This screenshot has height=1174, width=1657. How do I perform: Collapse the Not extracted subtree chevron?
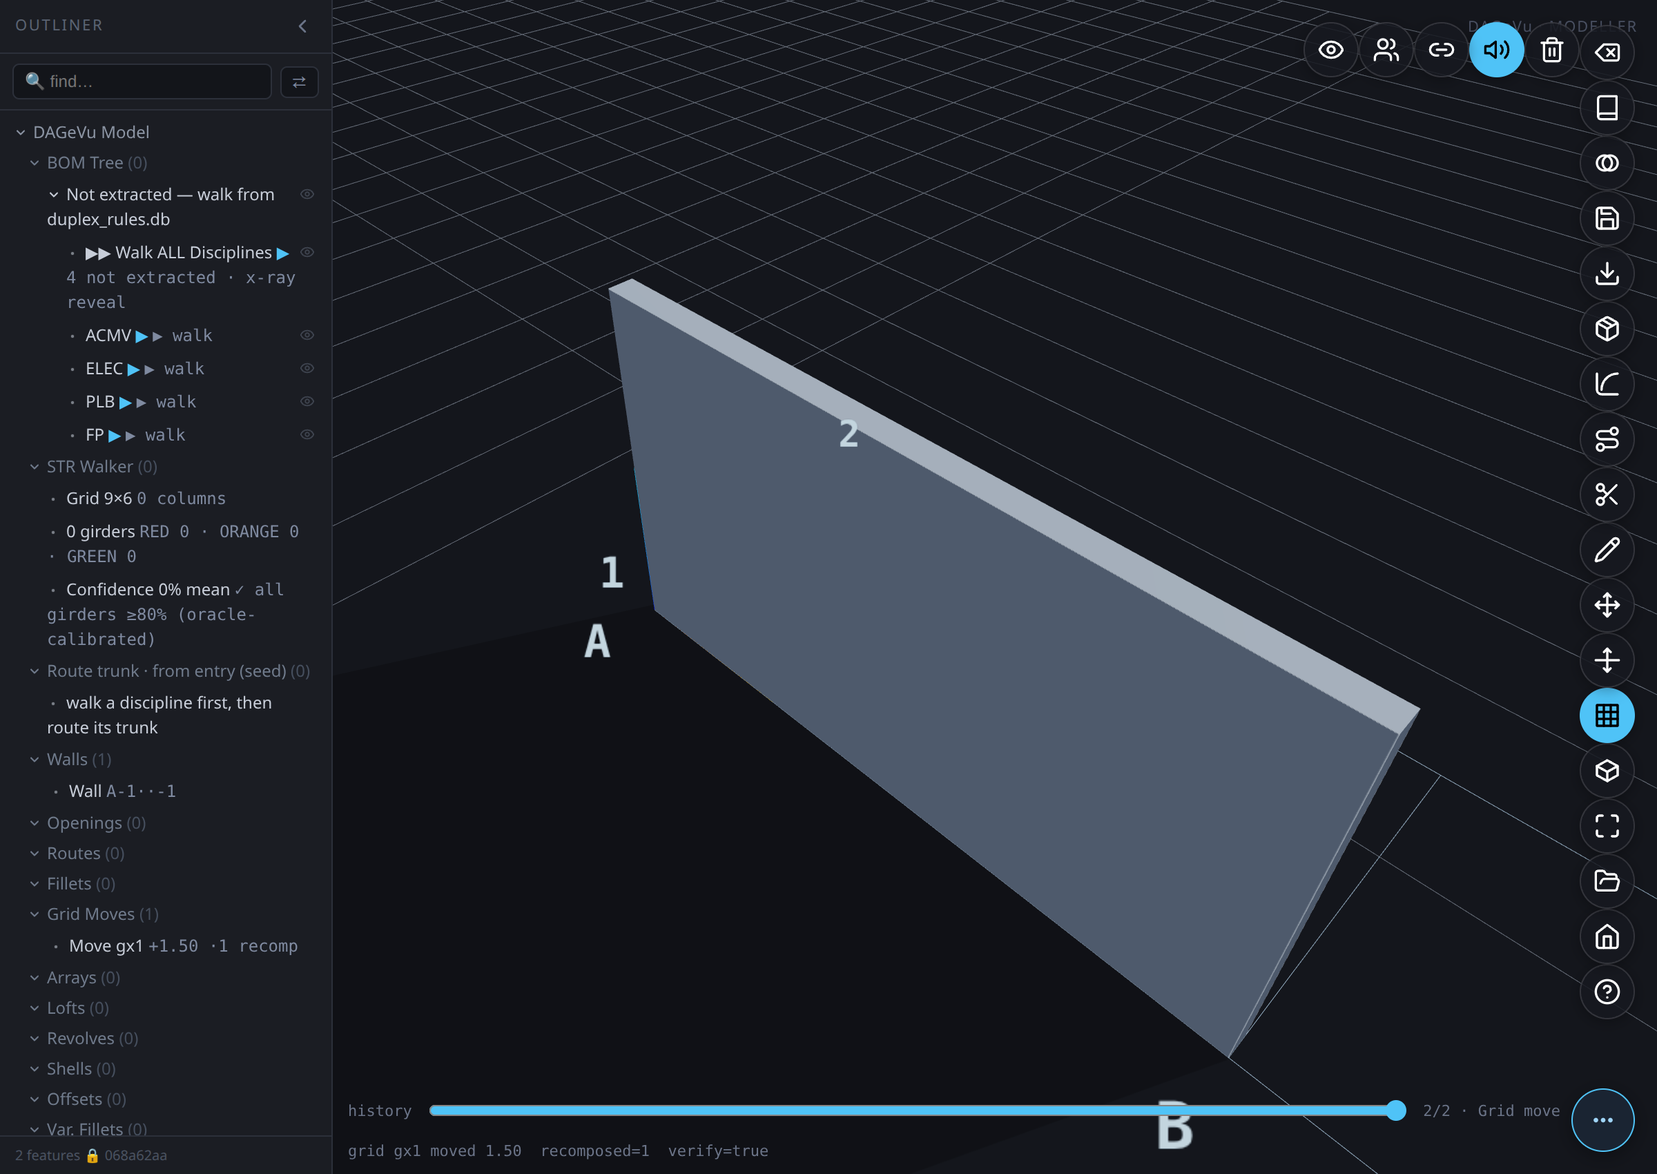point(54,195)
